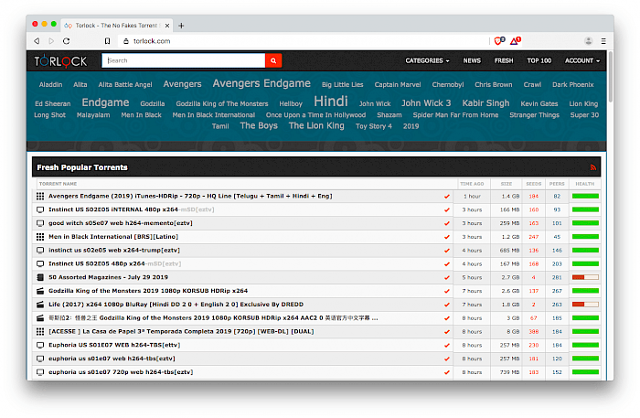
Task: Click the browser forward arrow
Action: [x=51, y=41]
